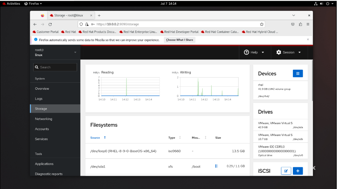Open the VMware IDE CDR10 optical drive

(x=280, y=151)
